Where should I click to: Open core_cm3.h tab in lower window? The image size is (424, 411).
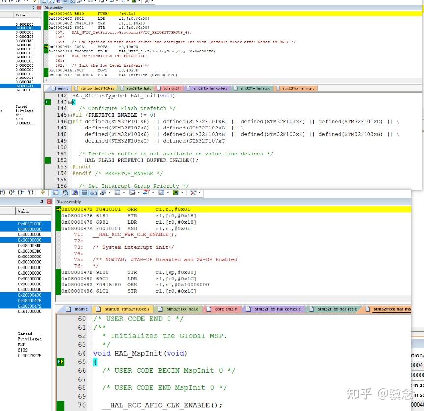[x=223, y=309]
